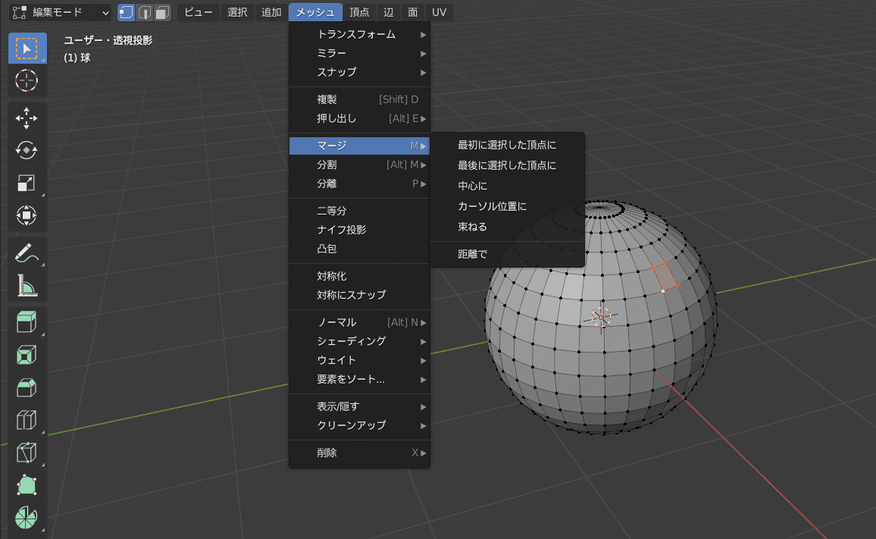
Task: Expand the スナップ submenu
Action: point(359,73)
